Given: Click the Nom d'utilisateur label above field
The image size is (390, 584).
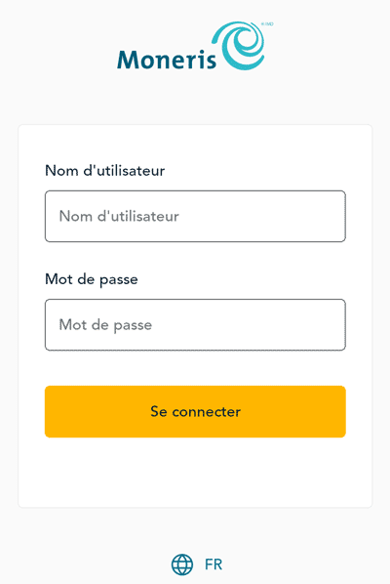Looking at the screenshot, I should pyautogui.click(x=105, y=171).
